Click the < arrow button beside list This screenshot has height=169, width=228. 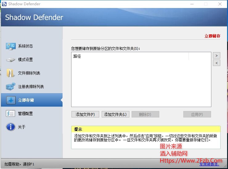coord(217,63)
